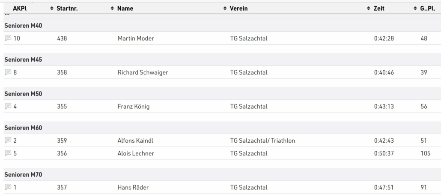The width and height of the screenshot is (441, 196).
Task: Open comment icon for Richard Schwaiger
Action: 8,72
